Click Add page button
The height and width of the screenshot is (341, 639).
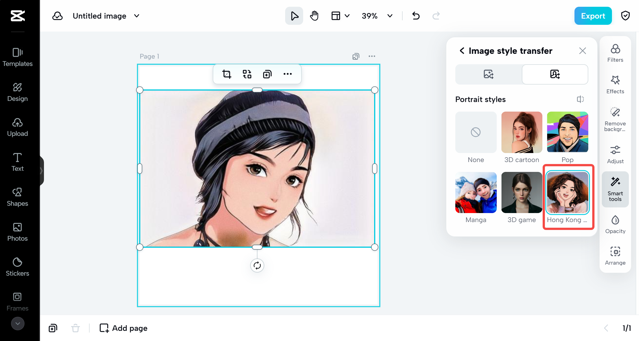coord(123,328)
